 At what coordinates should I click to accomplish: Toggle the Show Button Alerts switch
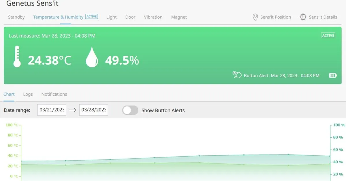130,110
